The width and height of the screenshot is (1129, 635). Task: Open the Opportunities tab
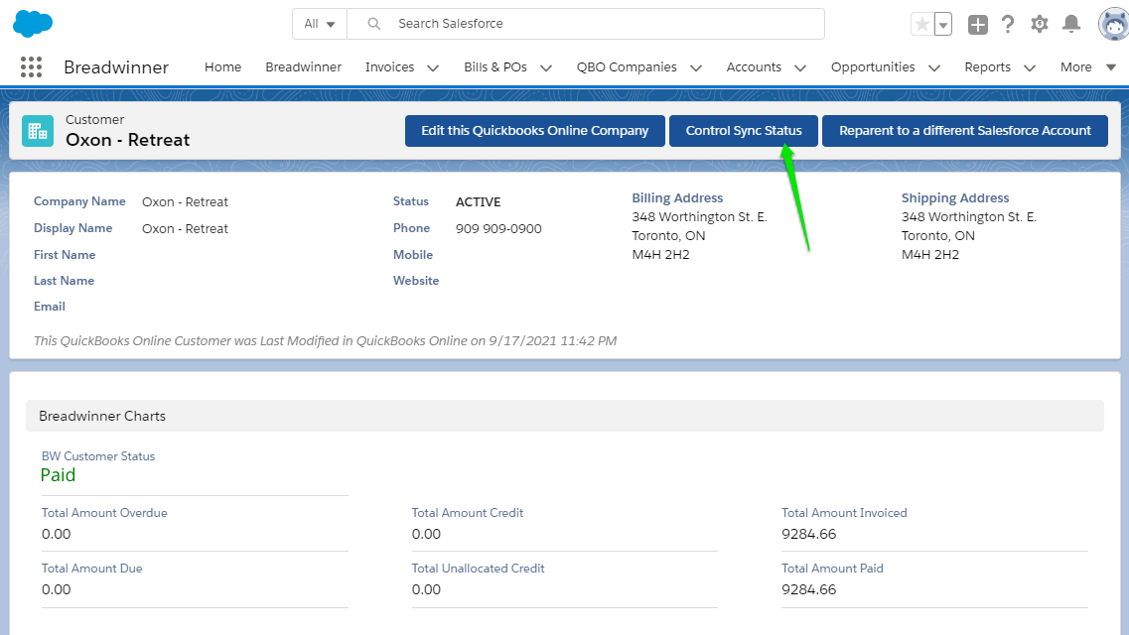(873, 66)
